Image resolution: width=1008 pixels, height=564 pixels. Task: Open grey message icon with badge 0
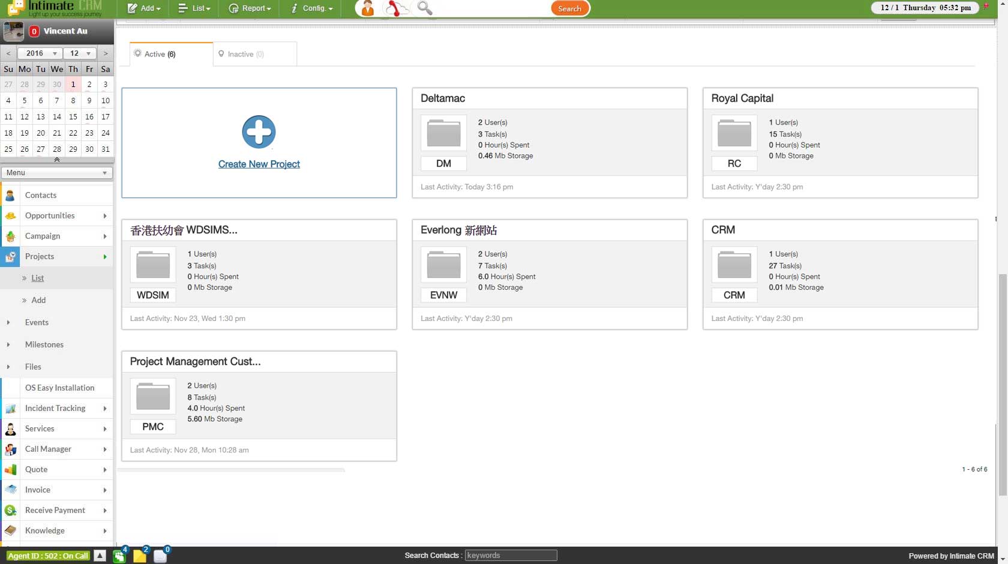(x=160, y=556)
